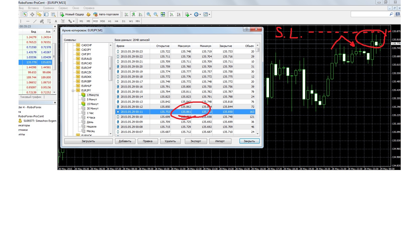402x226 pixels.
Task: Tile chart windows icon
Action: point(163,14)
